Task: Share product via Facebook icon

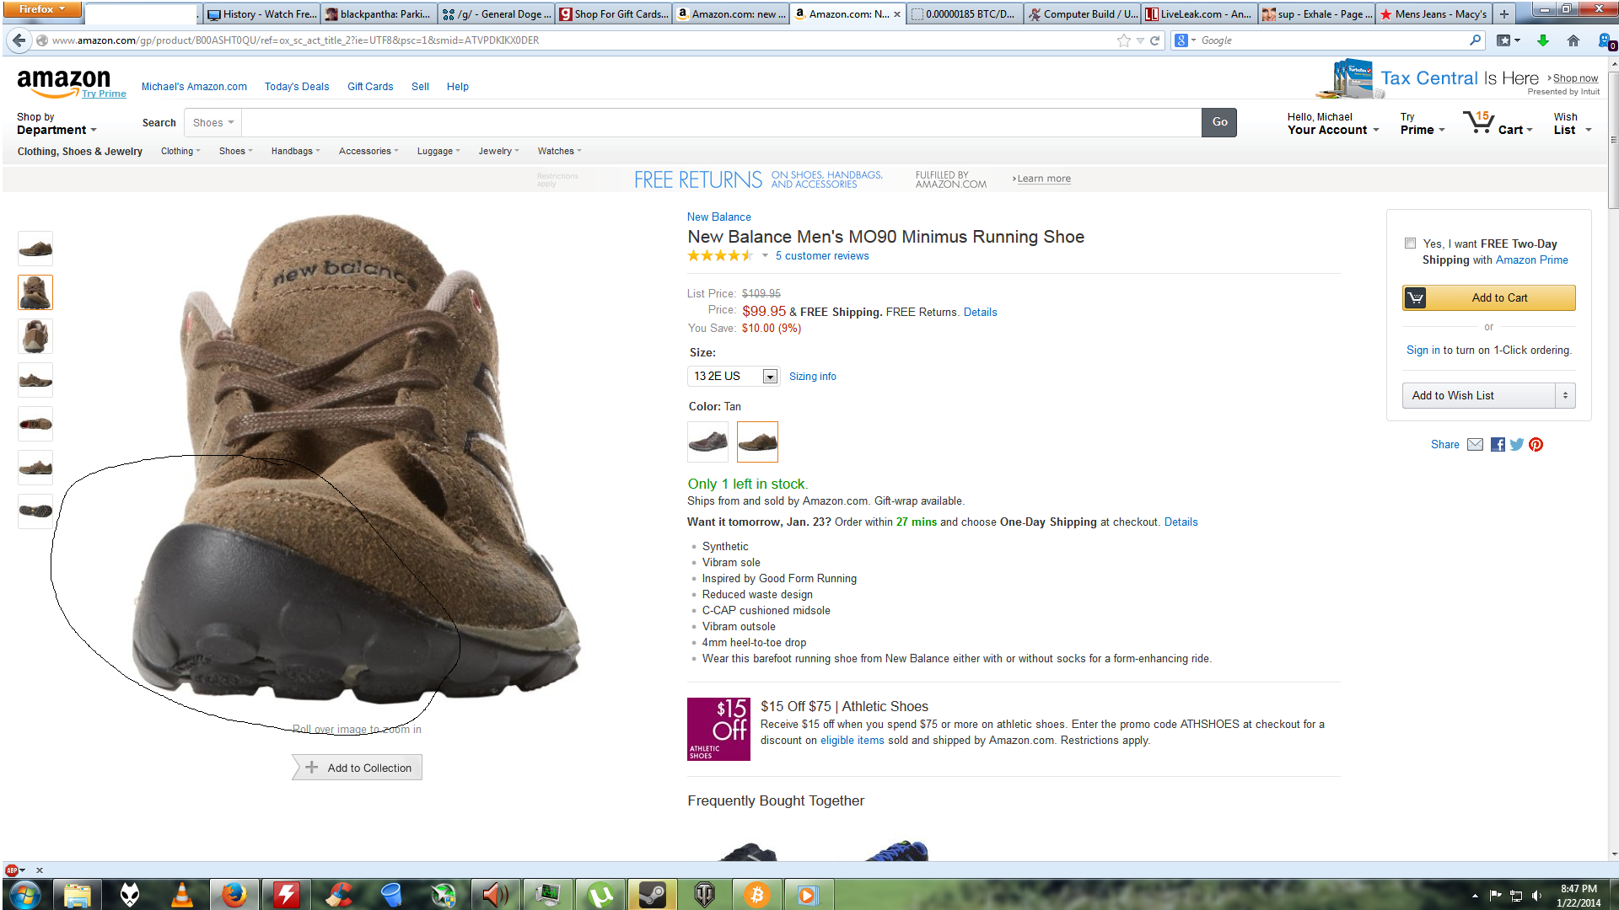Action: (x=1498, y=445)
